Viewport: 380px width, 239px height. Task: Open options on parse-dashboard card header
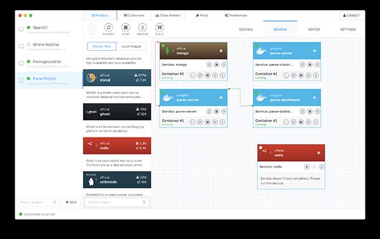click(314, 98)
